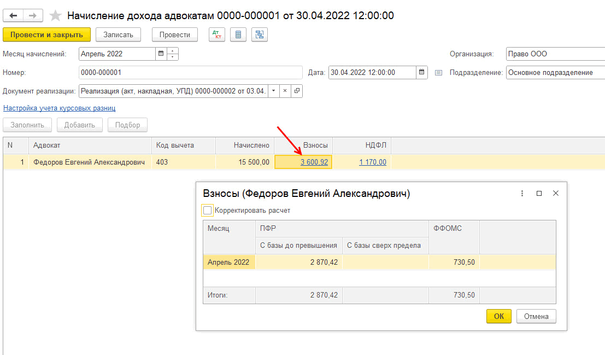Clear the Документ реализации field

coord(285,91)
